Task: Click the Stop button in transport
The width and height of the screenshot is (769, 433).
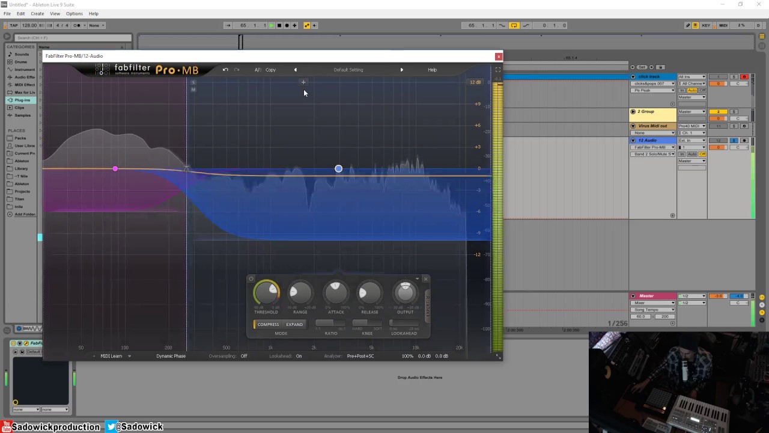Action: (x=279, y=25)
